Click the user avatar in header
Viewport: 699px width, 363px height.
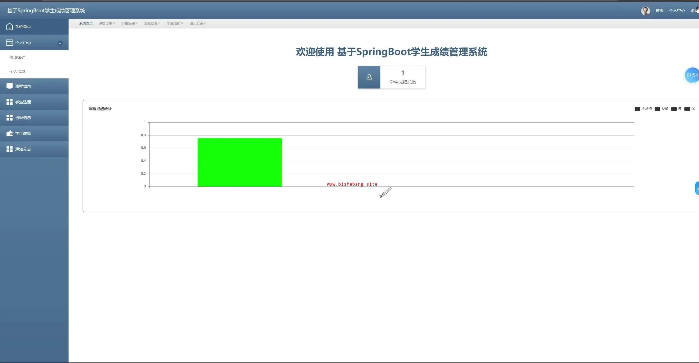(x=645, y=11)
